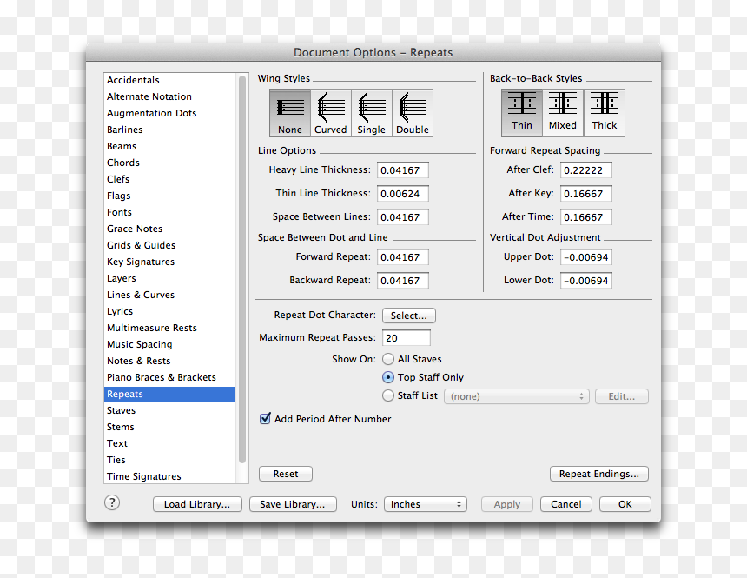747x578 pixels.
Task: Click the Load Library... button
Action: 197,505
